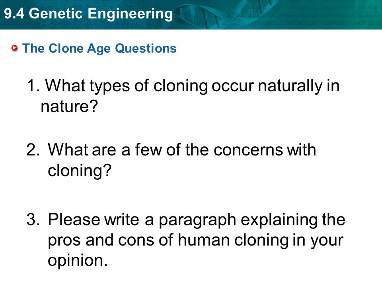Select 'human cloning' in question 3
This screenshot has height=287, width=382.
click(233, 240)
